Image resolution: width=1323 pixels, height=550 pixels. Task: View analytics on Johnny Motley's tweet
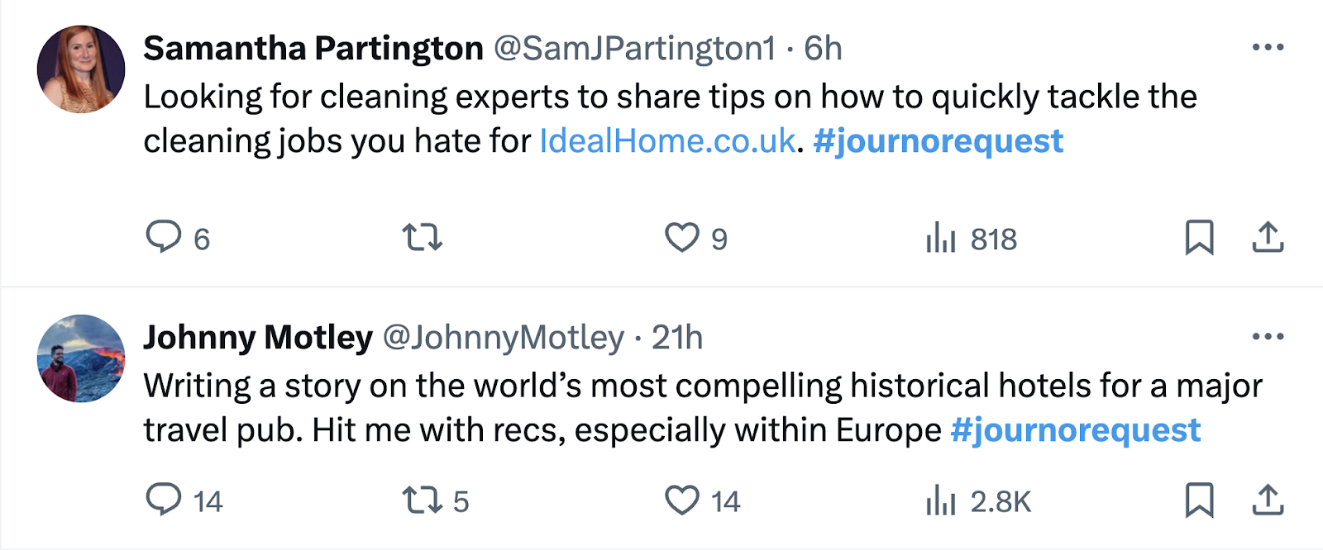941,500
